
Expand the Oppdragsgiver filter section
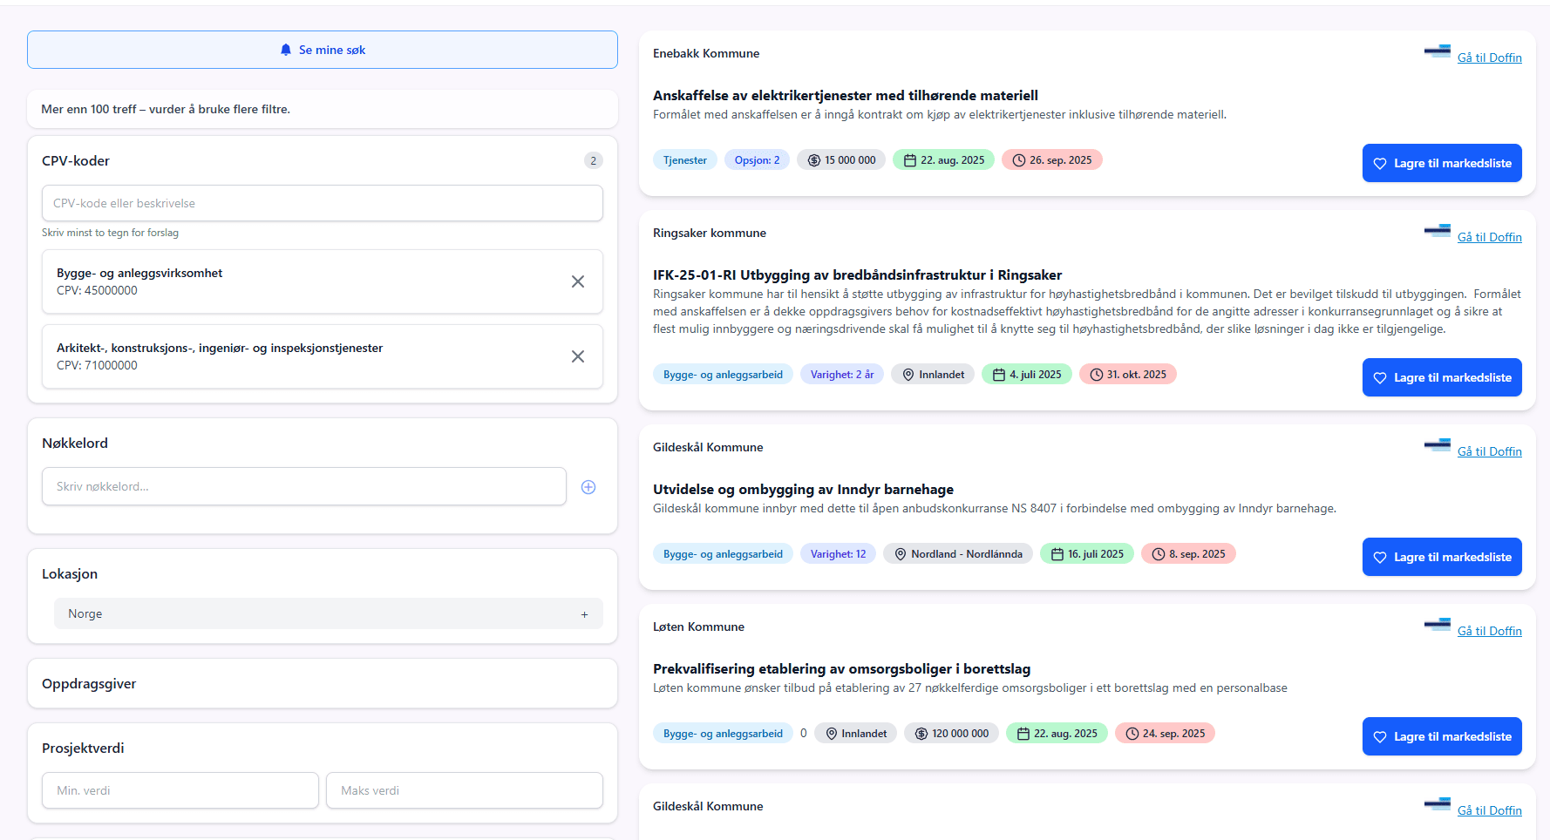pyautogui.click(x=322, y=684)
